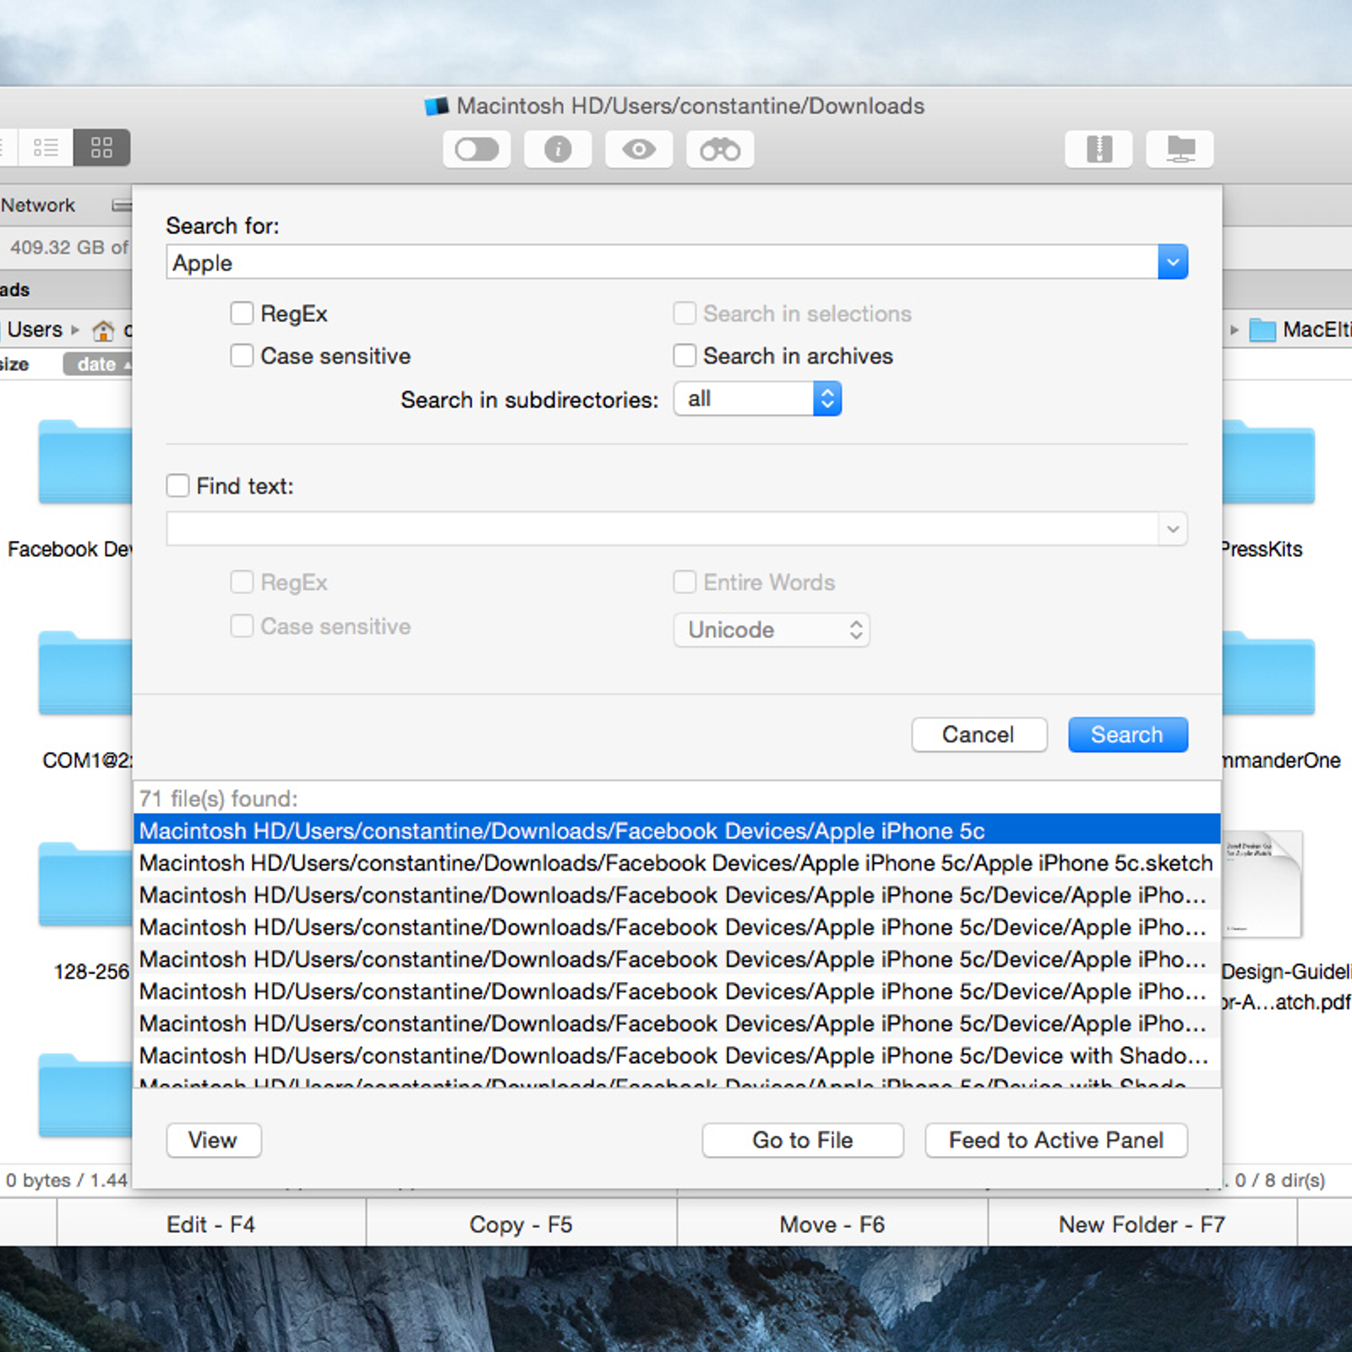Click Copy - F5 in bottom bar
This screenshot has height=1352, width=1352.
click(521, 1224)
